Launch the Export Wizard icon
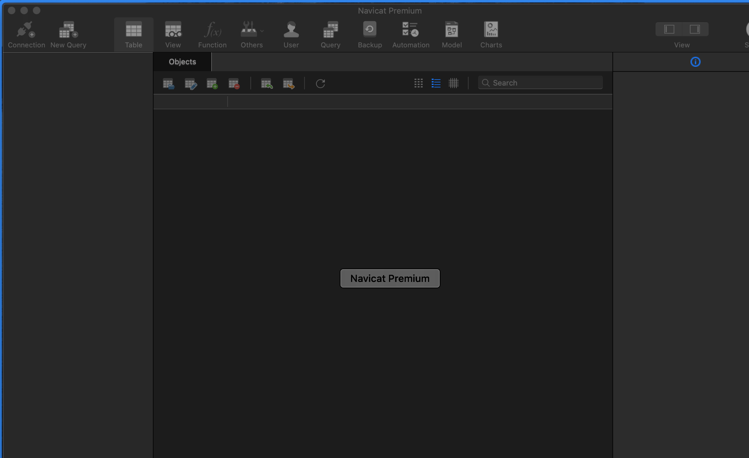Screen dimensions: 749x458 289,84
